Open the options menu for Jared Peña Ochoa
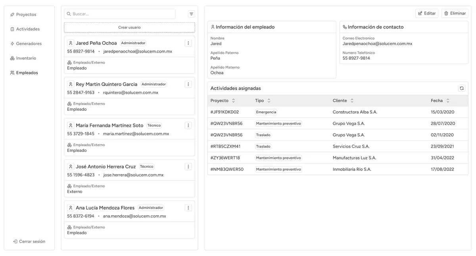This screenshot has width=476, height=256. (x=188, y=43)
